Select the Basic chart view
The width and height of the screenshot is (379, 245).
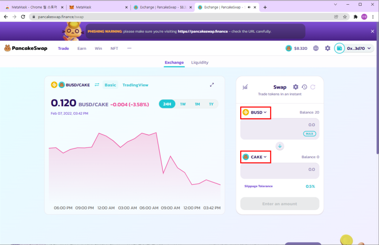(110, 85)
